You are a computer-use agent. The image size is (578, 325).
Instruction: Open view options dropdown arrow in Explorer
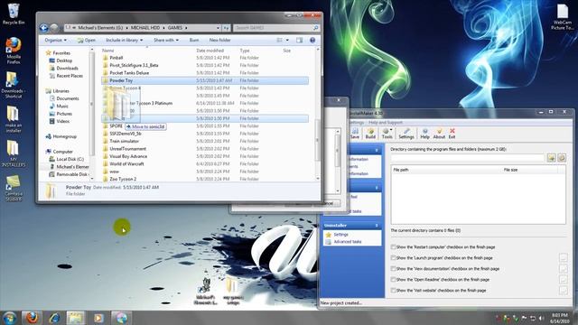(287, 40)
